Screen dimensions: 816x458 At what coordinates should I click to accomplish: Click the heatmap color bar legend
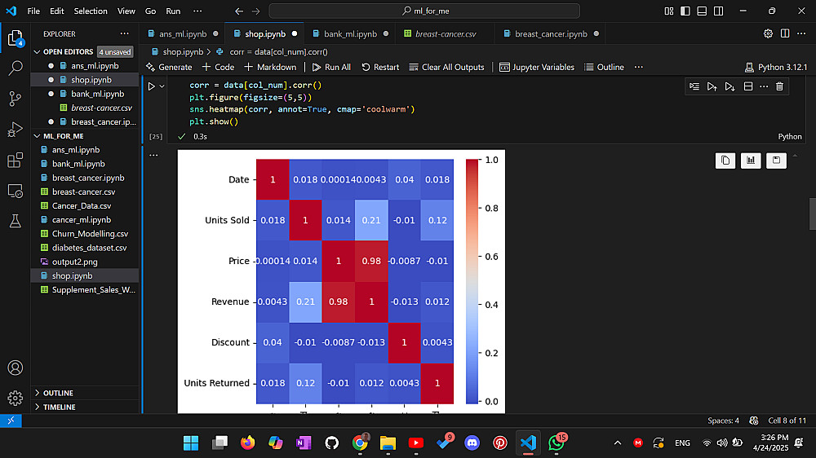click(472, 280)
